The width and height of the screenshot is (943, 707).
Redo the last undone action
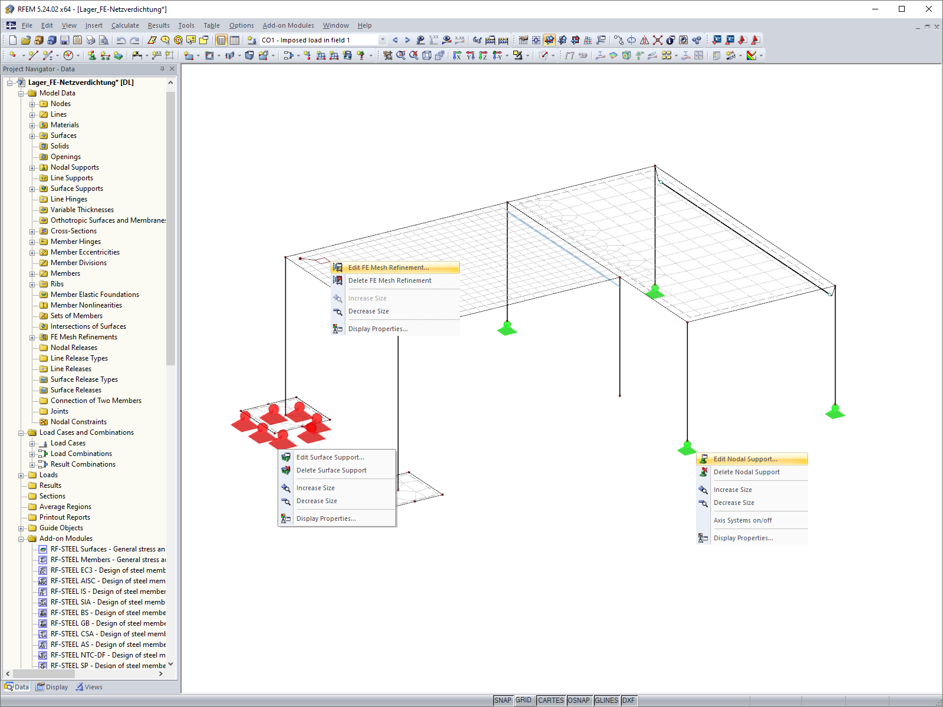(x=134, y=40)
